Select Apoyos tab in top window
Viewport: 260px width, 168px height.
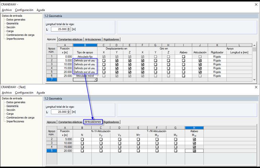coord(51,39)
